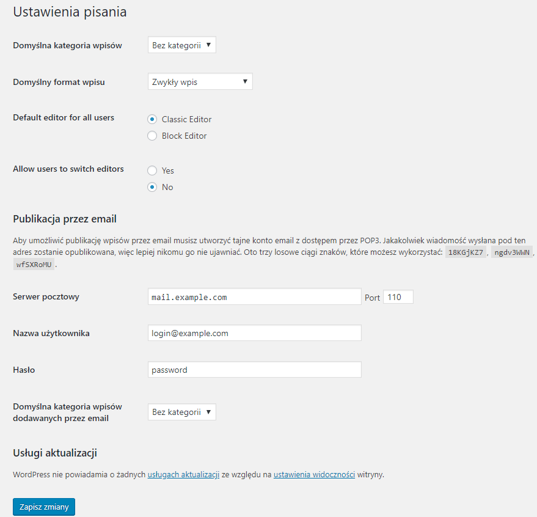Open the Domyślna kategoria wpisów dropdown
The width and height of the screenshot is (537, 517).
tap(182, 45)
